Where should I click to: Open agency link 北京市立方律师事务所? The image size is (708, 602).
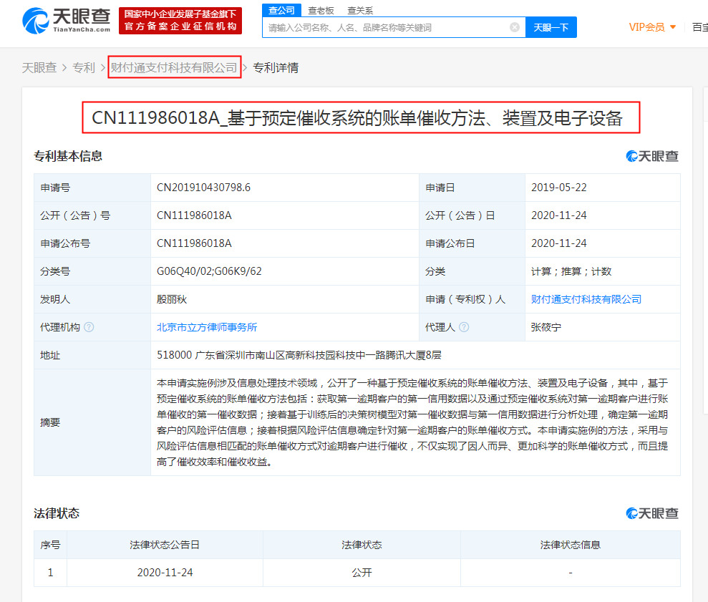(x=207, y=327)
